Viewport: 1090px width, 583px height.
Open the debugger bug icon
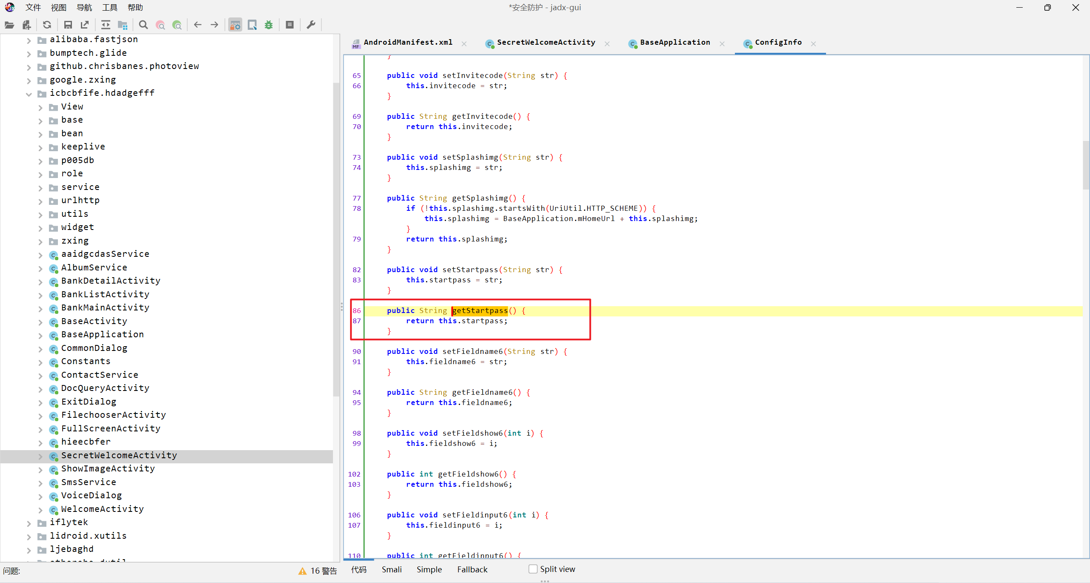tap(269, 25)
